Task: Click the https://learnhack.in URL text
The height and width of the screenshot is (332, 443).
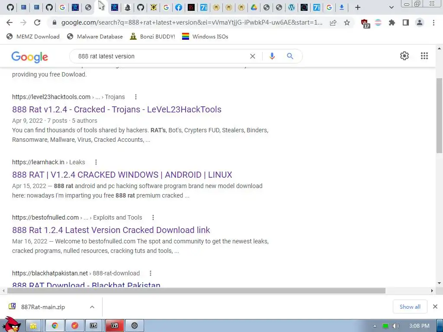Action: coord(38,162)
